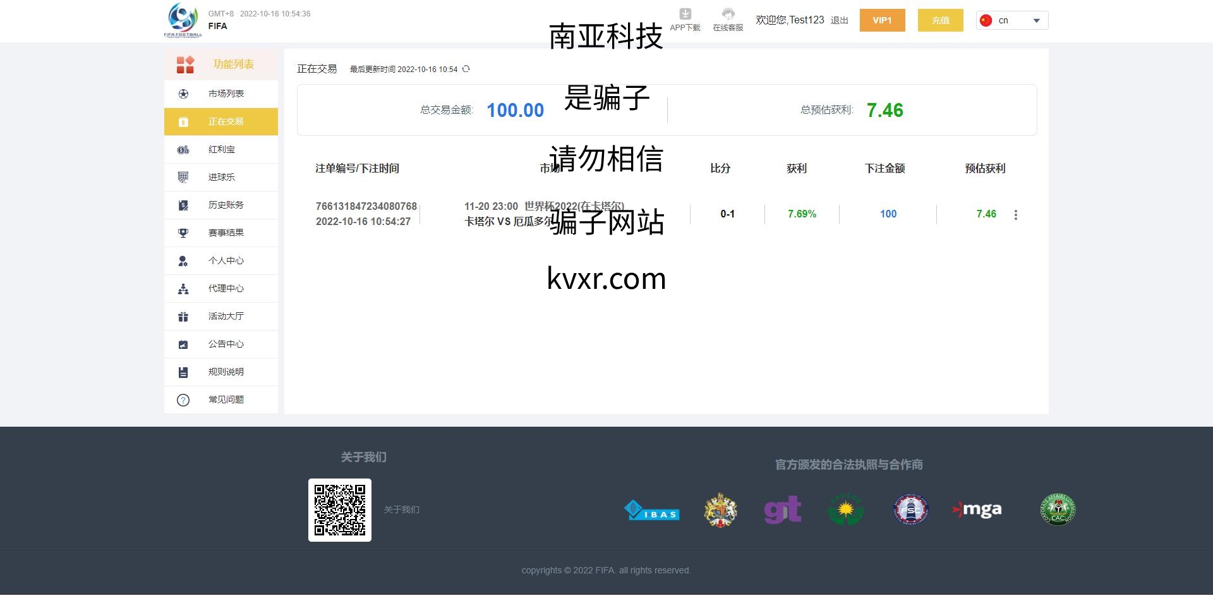
Task: Click the refresh icon beside update time
Action: coord(466,69)
